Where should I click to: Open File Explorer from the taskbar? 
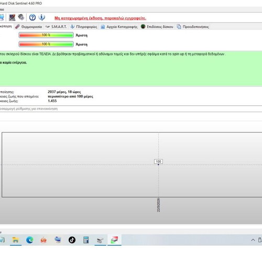tap(16, 240)
